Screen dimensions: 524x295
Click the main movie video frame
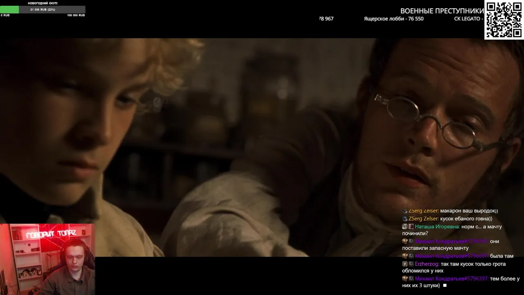[262, 147]
